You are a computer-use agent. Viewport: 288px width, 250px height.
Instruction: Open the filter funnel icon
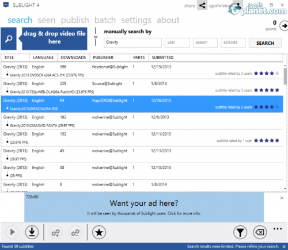(240, 232)
